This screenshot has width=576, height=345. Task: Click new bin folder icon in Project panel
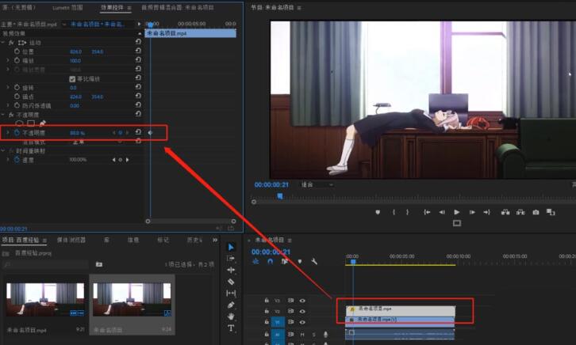click(x=99, y=264)
